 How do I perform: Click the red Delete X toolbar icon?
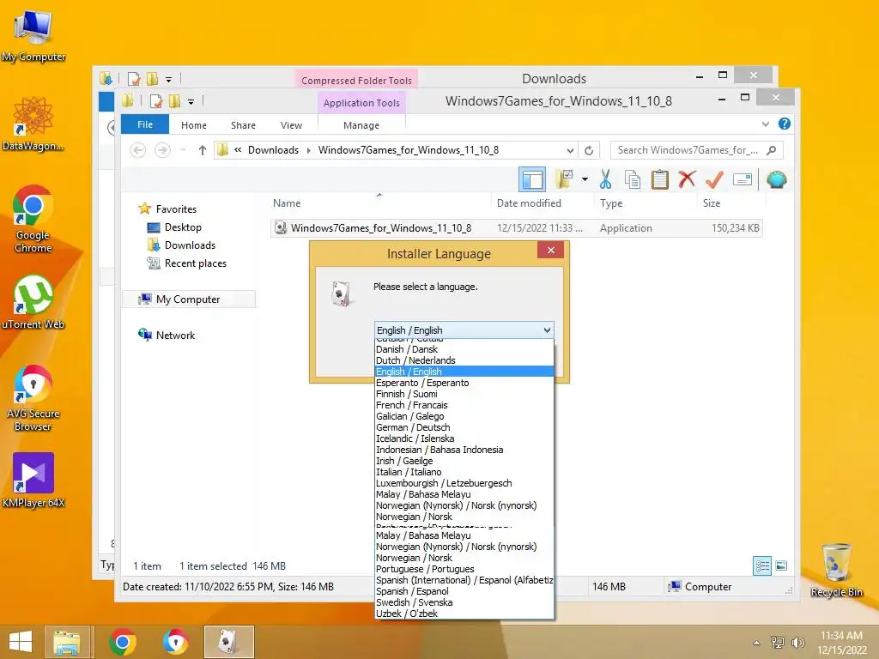[687, 179]
